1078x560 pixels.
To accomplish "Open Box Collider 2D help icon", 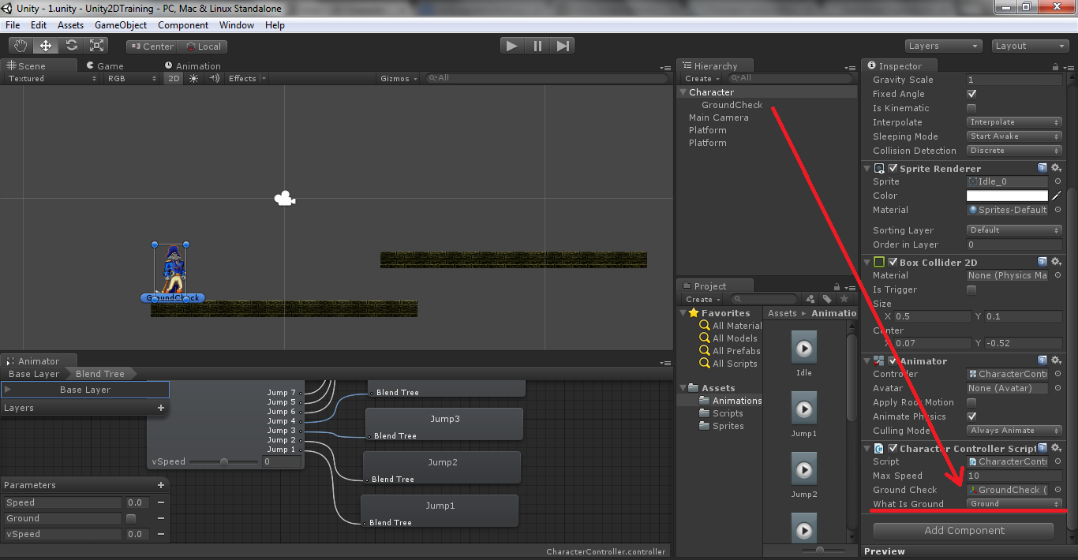I will pos(1042,262).
